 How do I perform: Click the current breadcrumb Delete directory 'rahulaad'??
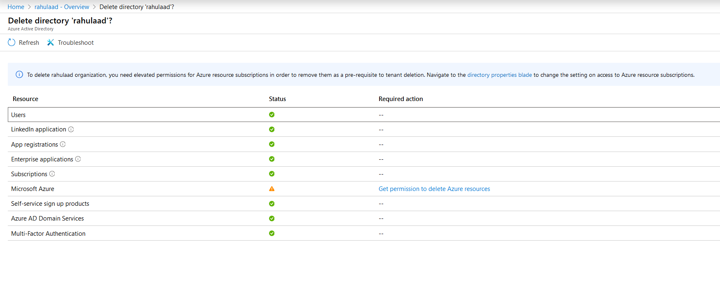137,7
